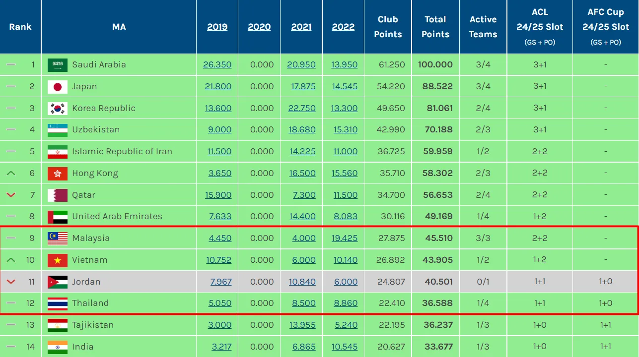This screenshot has height=357, width=639.
Task: Click the Korea Republic flag icon
Action: 58,109
